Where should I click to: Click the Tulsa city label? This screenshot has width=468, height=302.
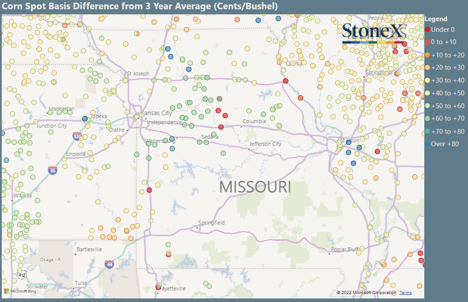click(x=81, y=283)
